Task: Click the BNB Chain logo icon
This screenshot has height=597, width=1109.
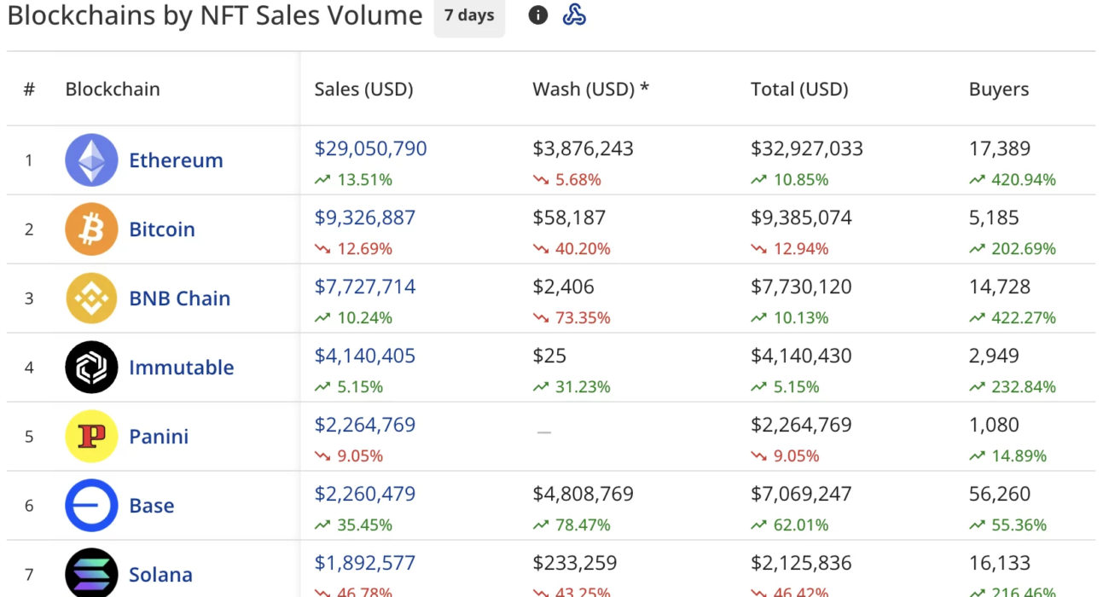Action: tap(91, 298)
